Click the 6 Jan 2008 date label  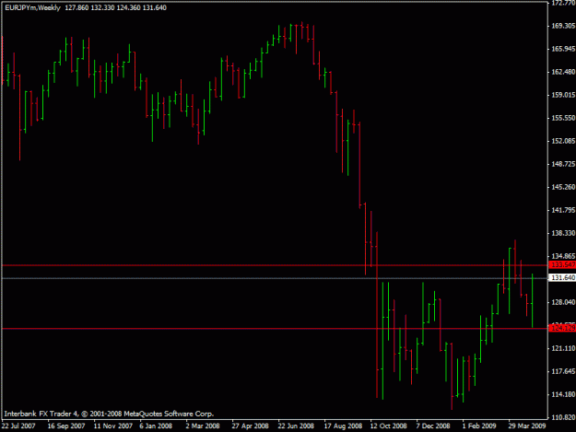[156, 426]
